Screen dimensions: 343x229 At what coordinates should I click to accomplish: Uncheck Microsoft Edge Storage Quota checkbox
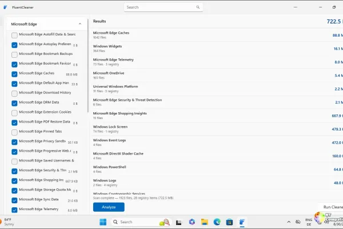14,191
